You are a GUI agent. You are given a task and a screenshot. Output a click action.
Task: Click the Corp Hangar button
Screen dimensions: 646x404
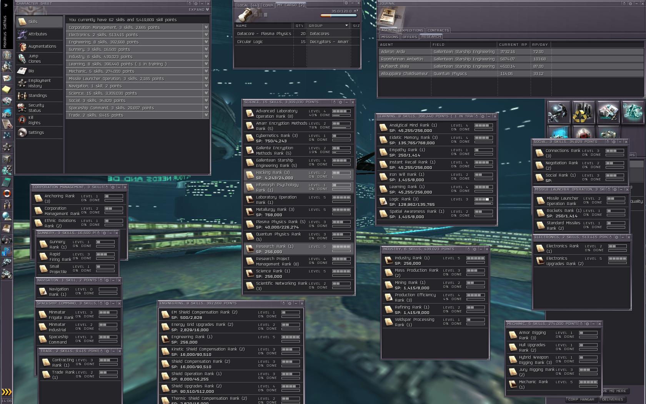pos(581,399)
